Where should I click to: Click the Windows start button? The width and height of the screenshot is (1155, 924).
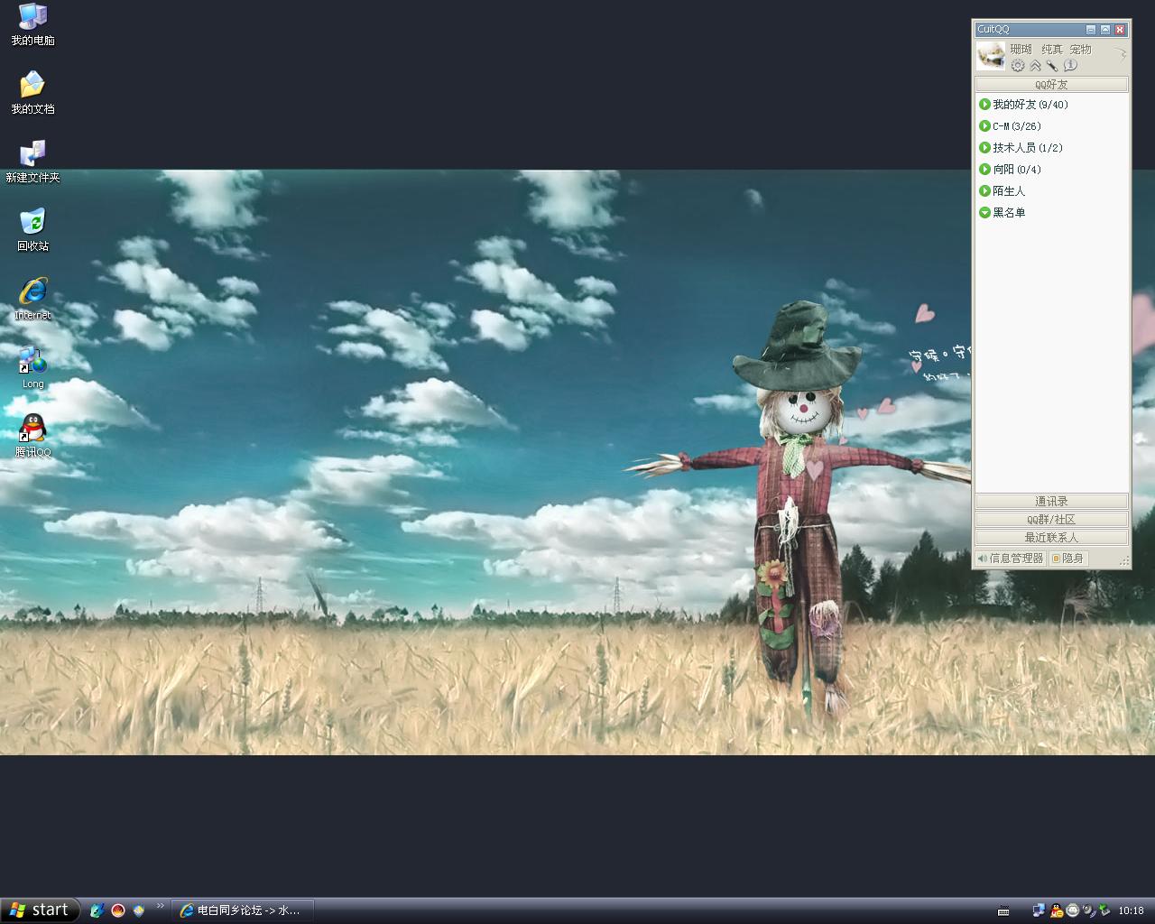(41, 910)
